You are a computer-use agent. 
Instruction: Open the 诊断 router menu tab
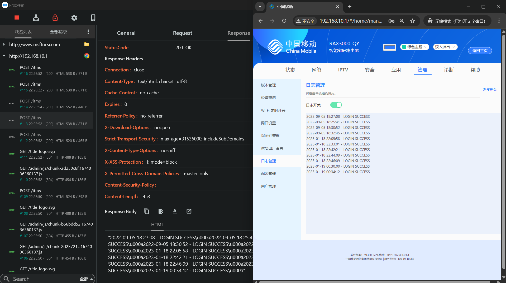pyautogui.click(x=448, y=70)
